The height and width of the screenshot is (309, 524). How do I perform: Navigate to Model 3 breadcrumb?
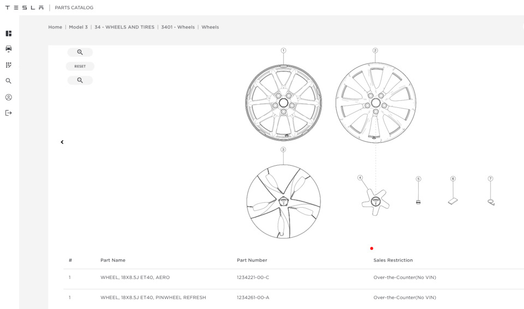pyautogui.click(x=78, y=27)
